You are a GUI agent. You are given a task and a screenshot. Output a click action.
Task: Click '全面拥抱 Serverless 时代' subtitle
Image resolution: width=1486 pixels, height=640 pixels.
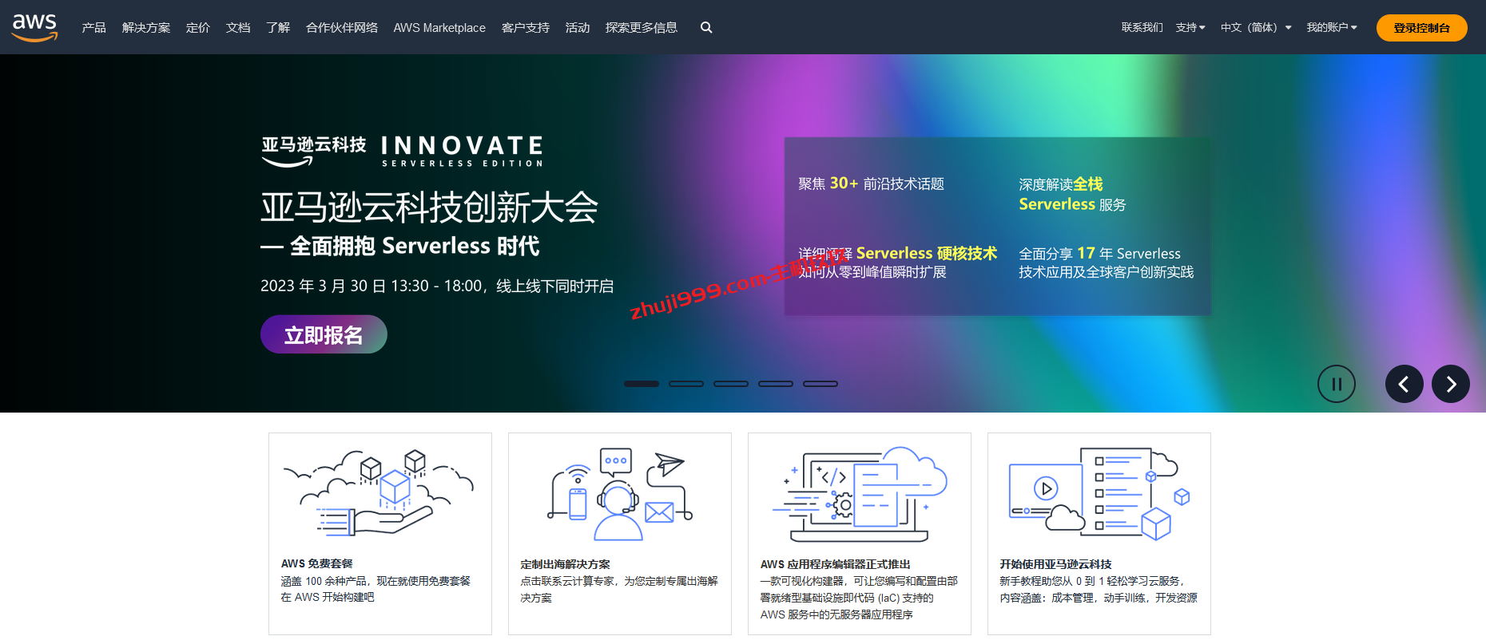pyautogui.click(x=415, y=246)
